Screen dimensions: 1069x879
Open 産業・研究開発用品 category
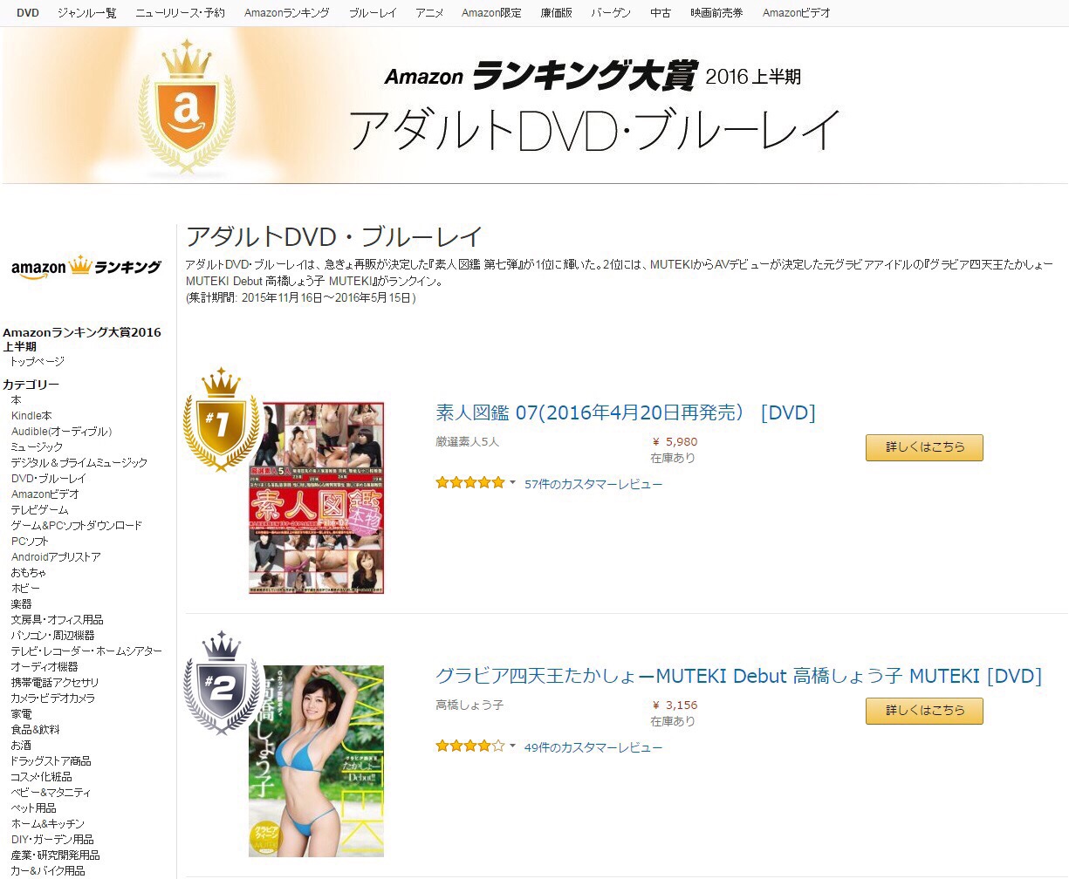coord(55,855)
